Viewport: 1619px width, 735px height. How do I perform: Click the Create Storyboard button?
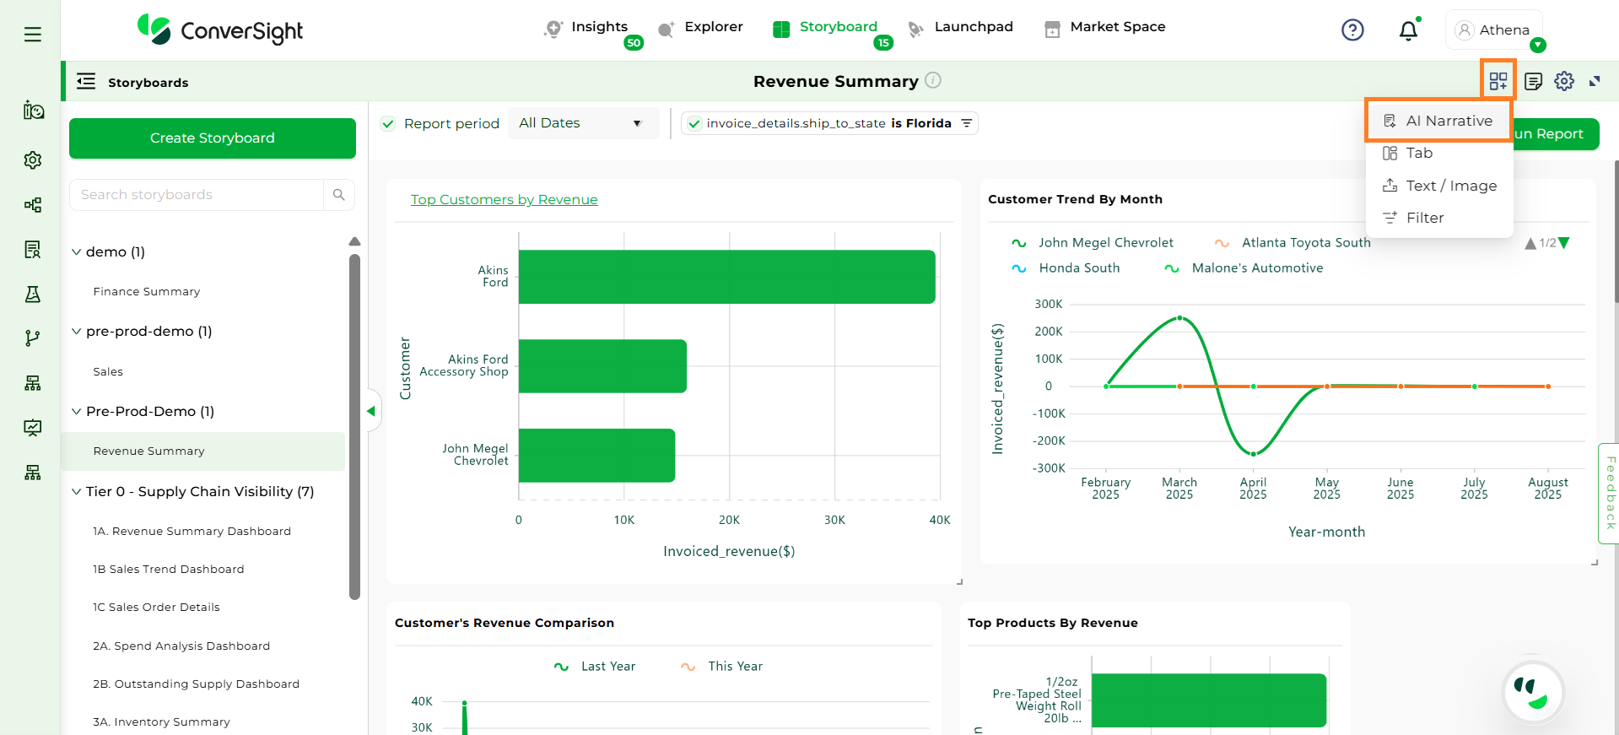[x=213, y=138]
